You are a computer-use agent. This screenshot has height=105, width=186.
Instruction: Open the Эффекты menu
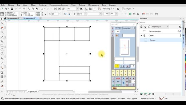(43, 5)
